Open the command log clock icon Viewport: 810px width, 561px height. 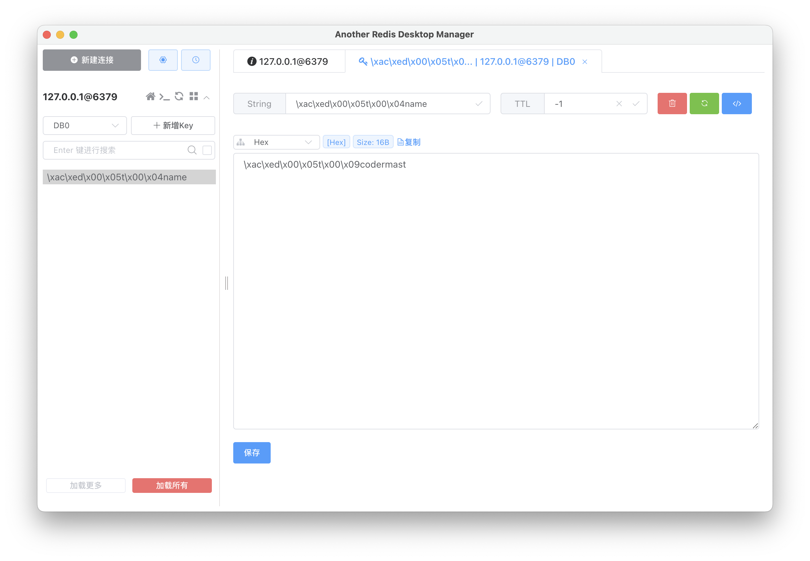pyautogui.click(x=196, y=60)
